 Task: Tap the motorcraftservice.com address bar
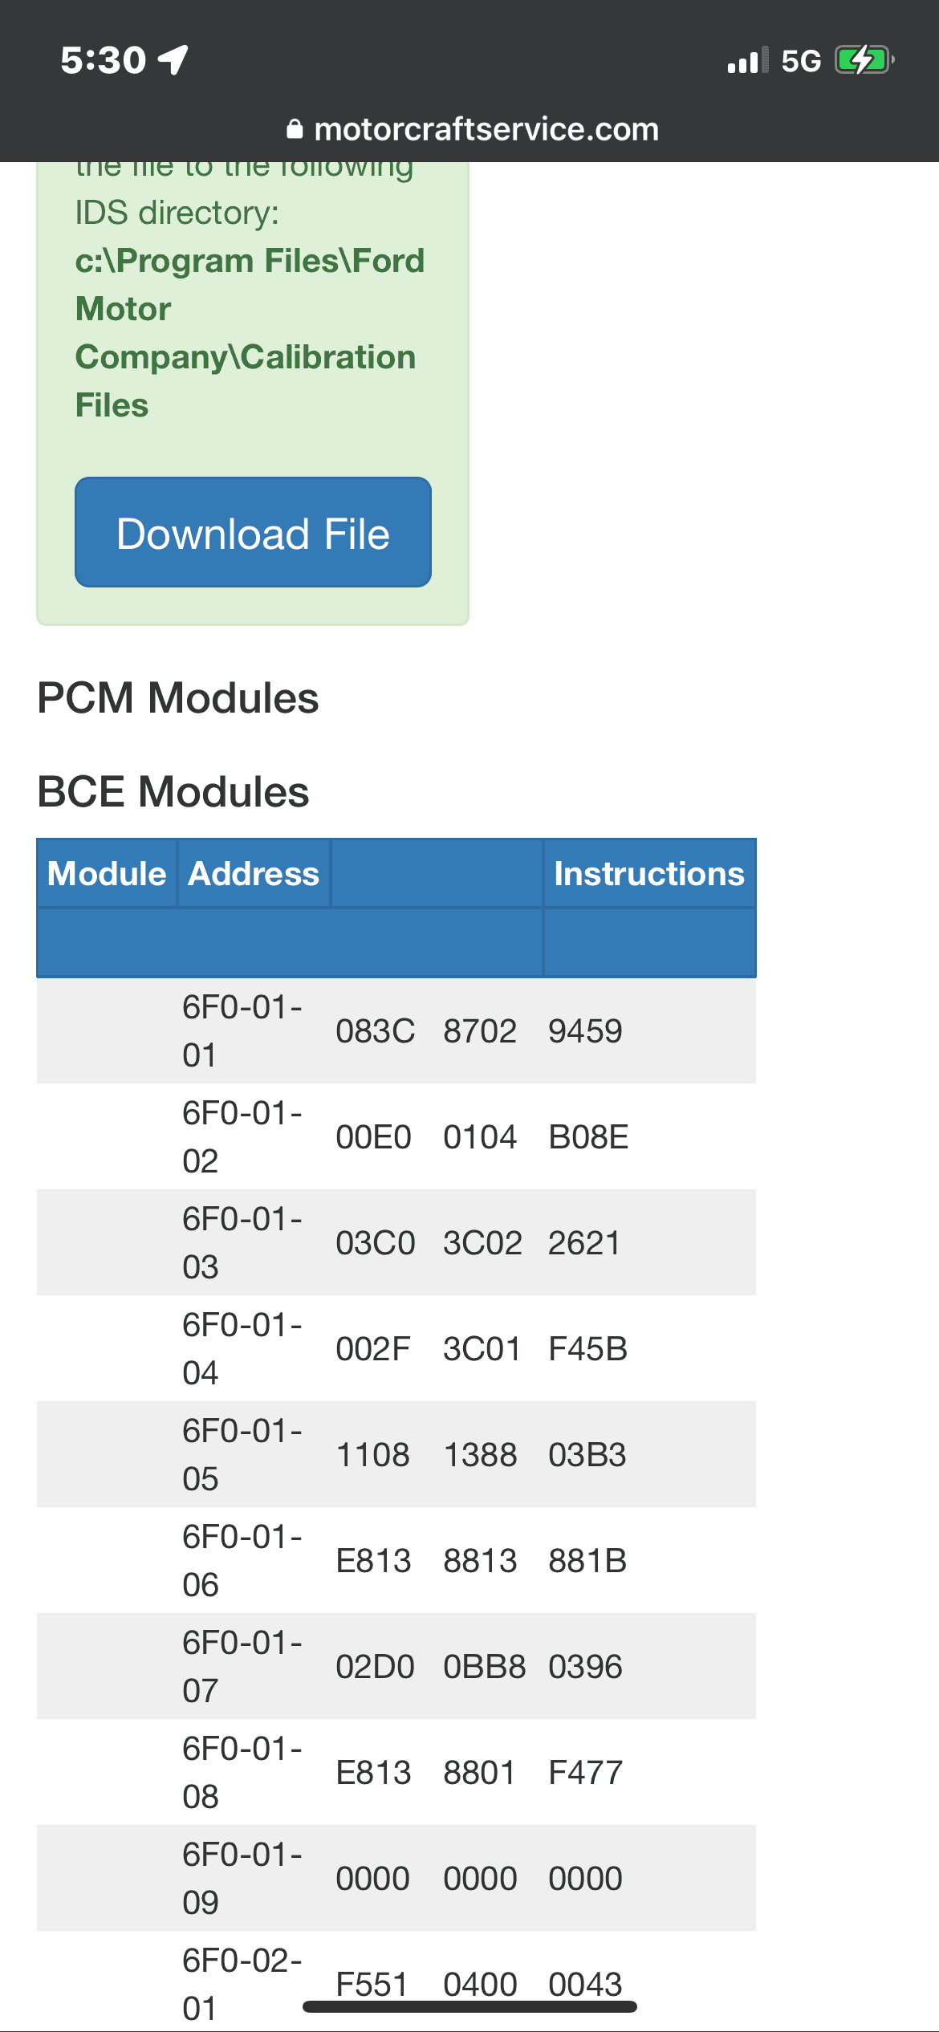(x=473, y=129)
